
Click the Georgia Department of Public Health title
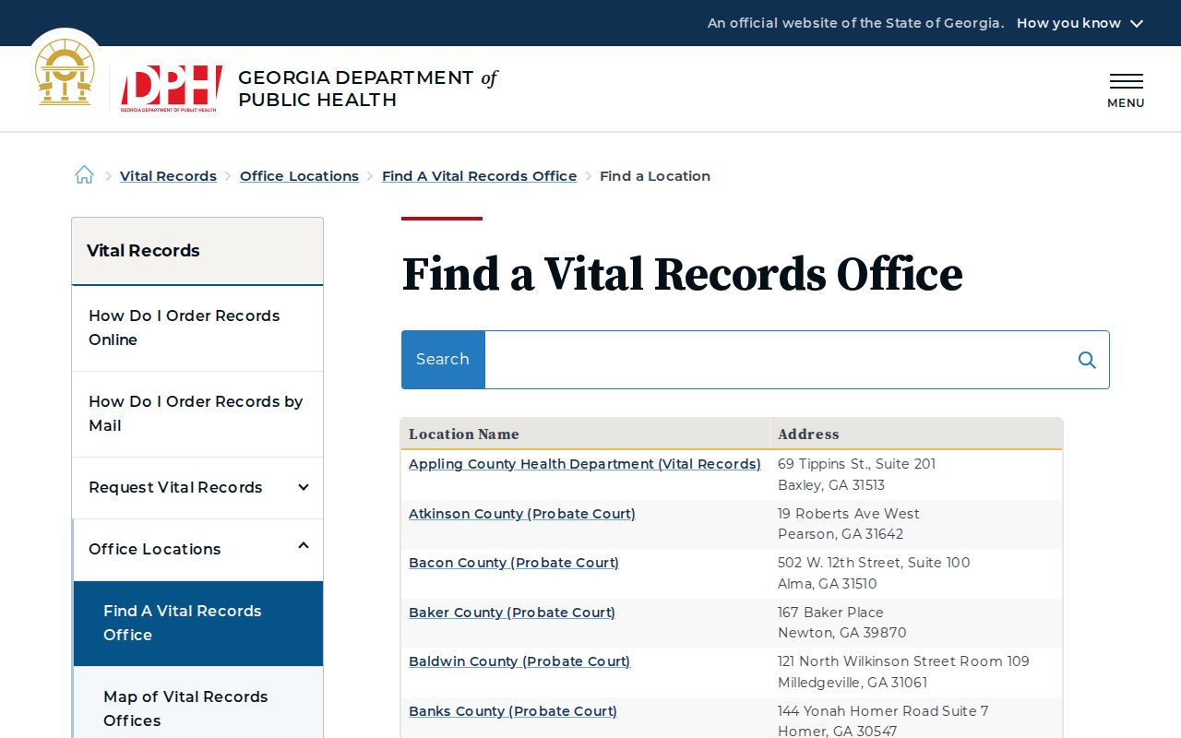click(x=367, y=89)
